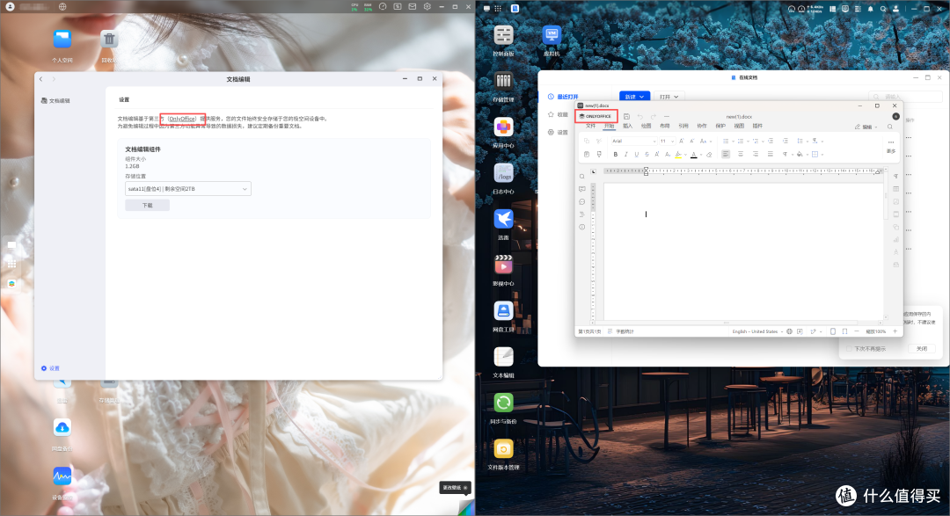Toggle bold formatting in ONLYOFFICE toolbar
The height and width of the screenshot is (516, 950).
click(x=616, y=155)
